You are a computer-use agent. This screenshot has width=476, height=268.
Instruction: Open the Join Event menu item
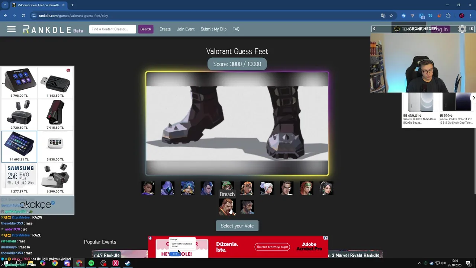pos(186,29)
